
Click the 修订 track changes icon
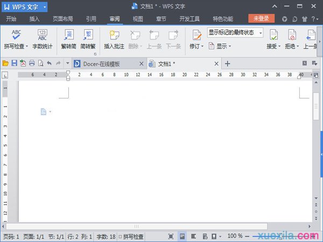point(196,35)
